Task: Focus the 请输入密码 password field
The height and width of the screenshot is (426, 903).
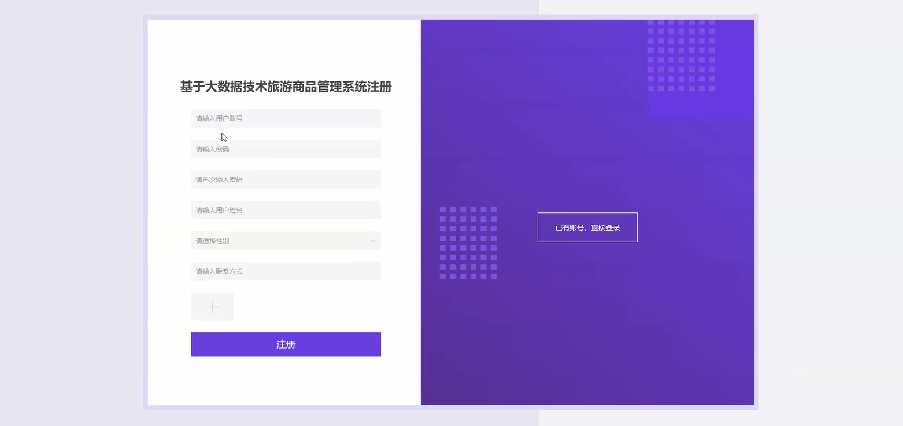Action: (286, 149)
